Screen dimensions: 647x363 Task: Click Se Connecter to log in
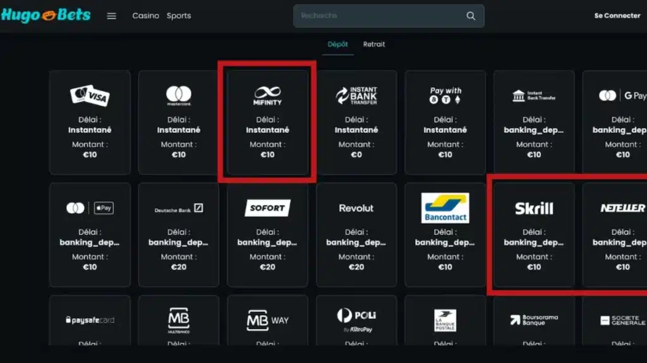click(x=617, y=16)
